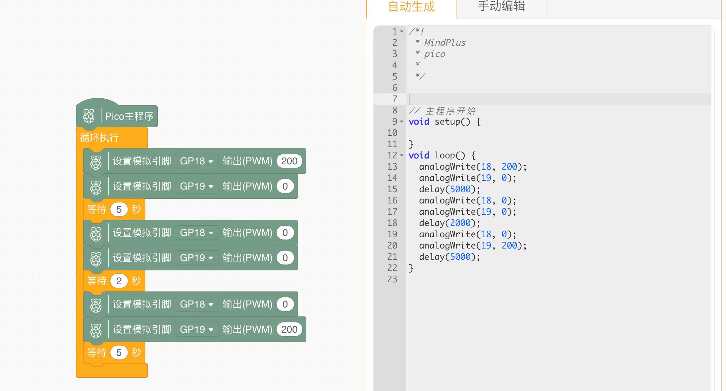Click closing brace on line 22

point(411,268)
